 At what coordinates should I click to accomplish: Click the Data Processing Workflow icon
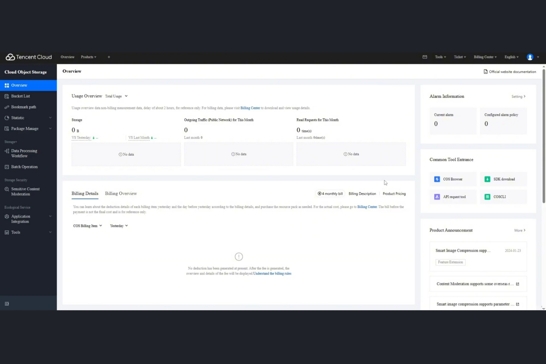click(6, 151)
